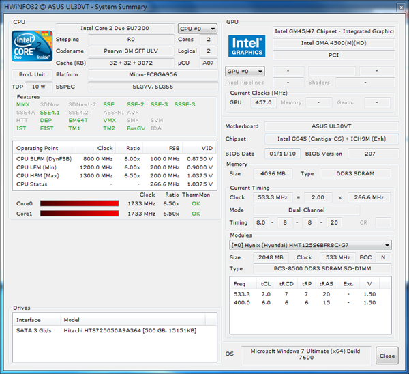Click the Microsoft Windows 7 Ultimate OS field
This screenshot has width=409, height=374.
point(305,355)
